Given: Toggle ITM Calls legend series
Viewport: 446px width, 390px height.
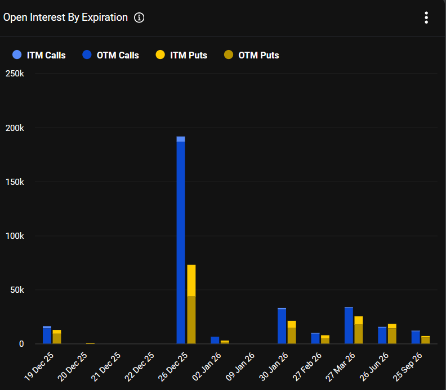Looking at the screenshot, I should click(x=46, y=55).
